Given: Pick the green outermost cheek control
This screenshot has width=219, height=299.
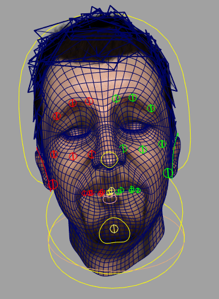Looking at the screenshot, I should (x=162, y=144).
